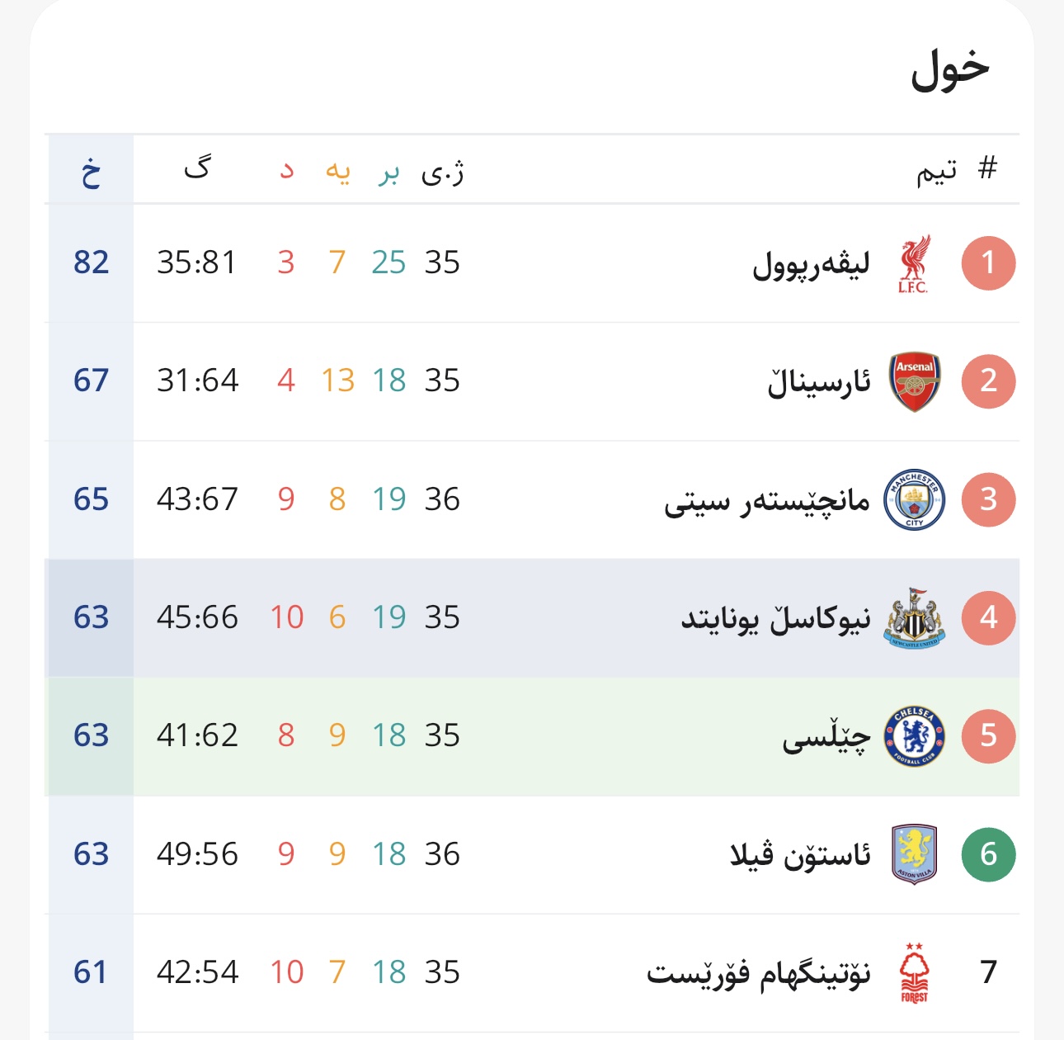Click the Chelsea club crest
The width and height of the screenshot is (1064, 1040).
tap(914, 735)
